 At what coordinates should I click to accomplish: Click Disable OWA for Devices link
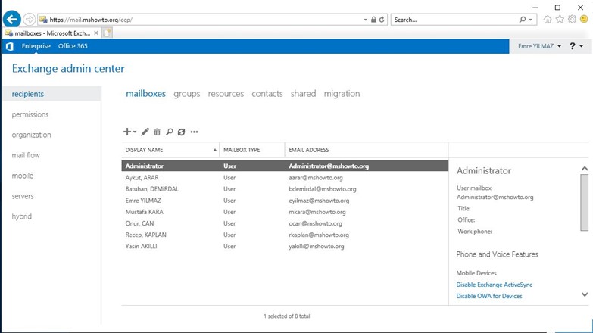[x=489, y=296]
